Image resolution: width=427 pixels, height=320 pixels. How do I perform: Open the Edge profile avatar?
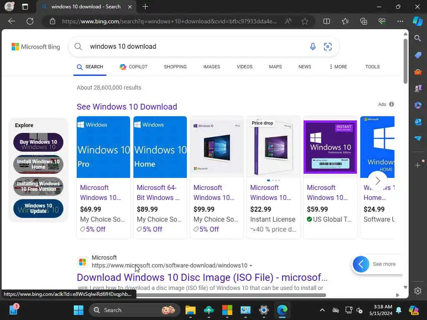tap(9, 7)
